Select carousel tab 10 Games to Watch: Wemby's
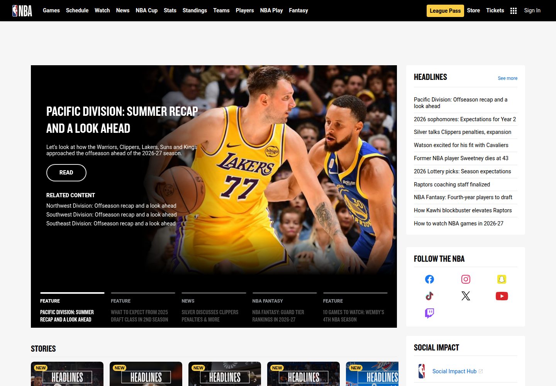The image size is (556, 386). point(355,308)
